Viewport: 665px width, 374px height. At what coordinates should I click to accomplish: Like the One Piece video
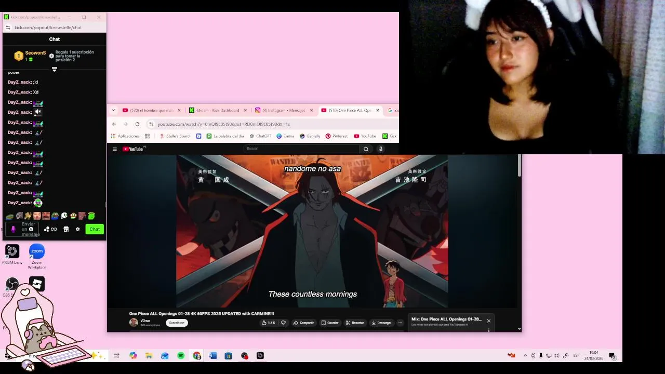269,323
